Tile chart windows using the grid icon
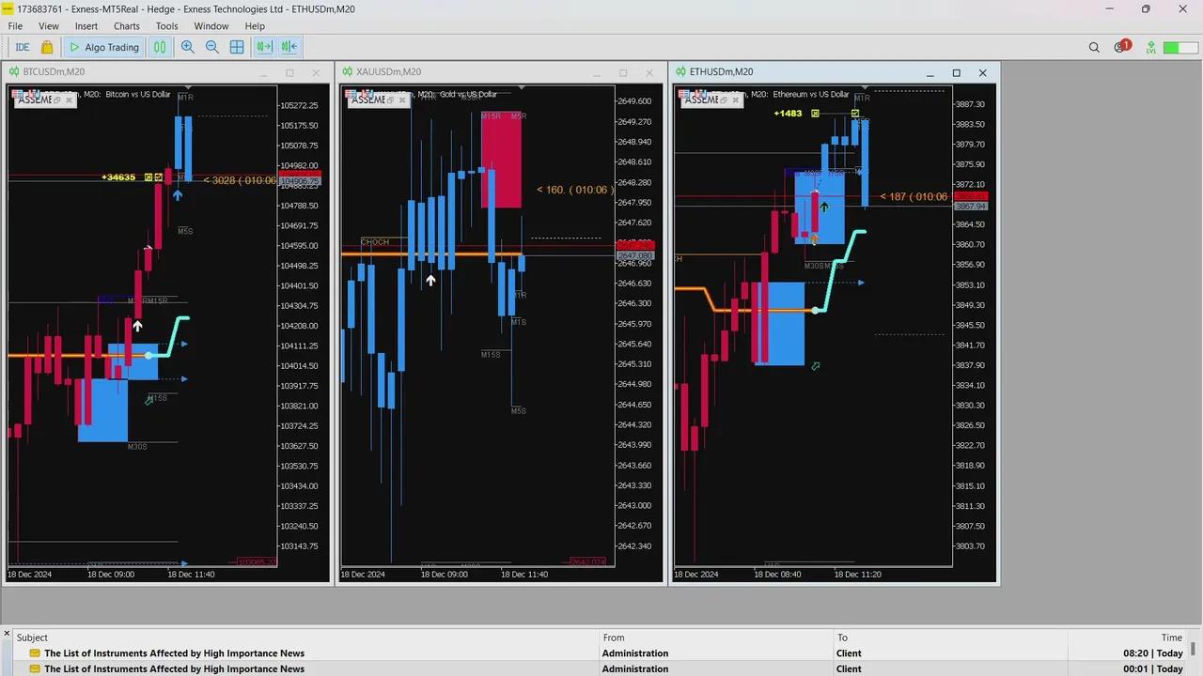Image resolution: width=1203 pixels, height=676 pixels. pos(237,47)
